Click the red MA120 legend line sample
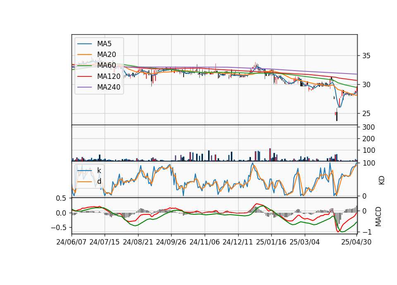 (84, 76)
